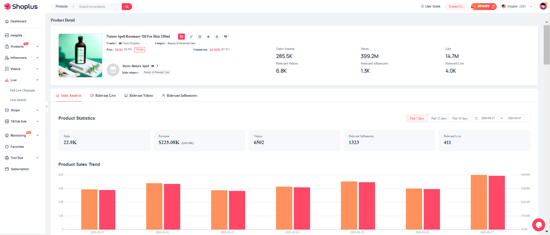Open the Favorites sidebar item
This screenshot has width=550, height=235.
click(17, 147)
